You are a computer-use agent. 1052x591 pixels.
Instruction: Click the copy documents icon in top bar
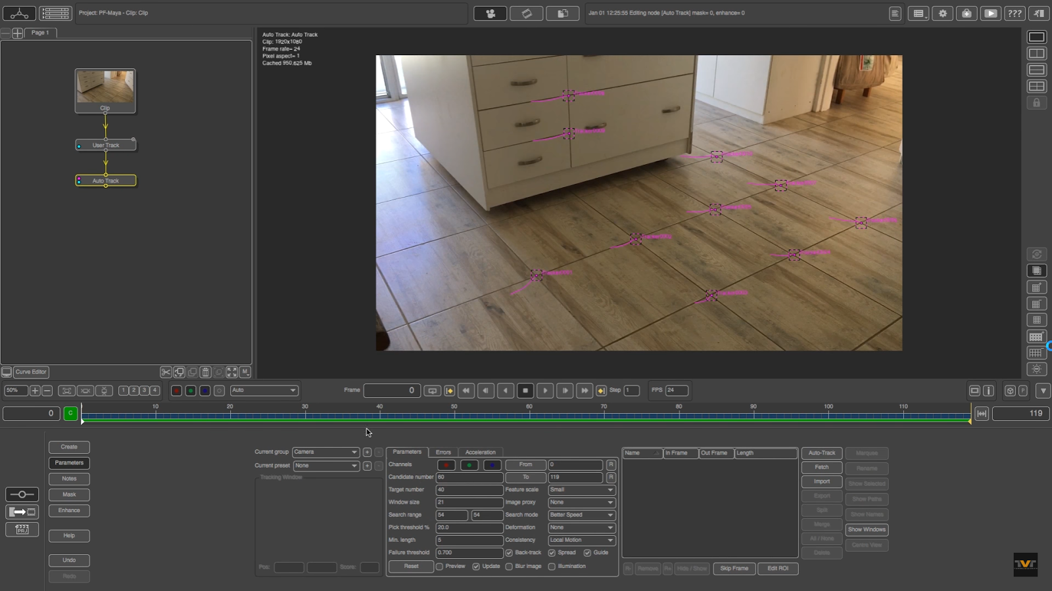coord(563,13)
